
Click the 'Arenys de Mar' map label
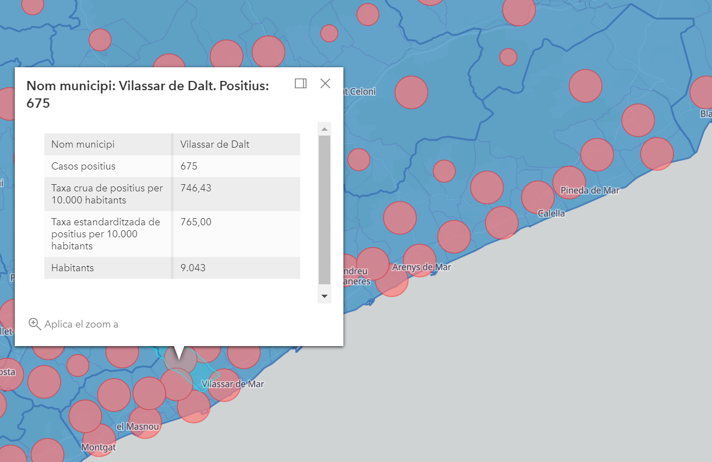tap(421, 267)
